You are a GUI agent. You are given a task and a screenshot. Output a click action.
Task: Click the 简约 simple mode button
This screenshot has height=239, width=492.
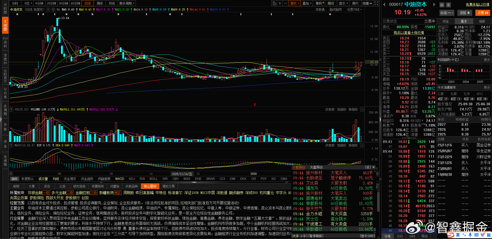[355, 3]
